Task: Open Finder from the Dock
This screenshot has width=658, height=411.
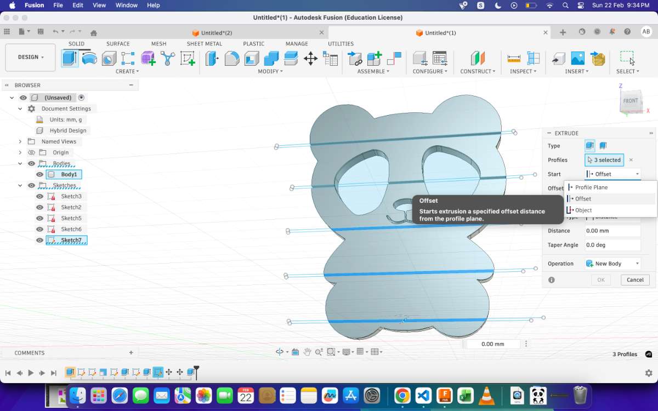Action: (x=78, y=395)
